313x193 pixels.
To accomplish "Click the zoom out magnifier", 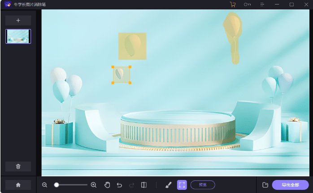I will point(45,185).
